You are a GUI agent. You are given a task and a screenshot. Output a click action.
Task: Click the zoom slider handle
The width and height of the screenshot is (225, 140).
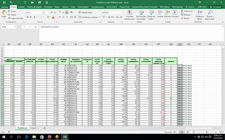click(x=207, y=132)
